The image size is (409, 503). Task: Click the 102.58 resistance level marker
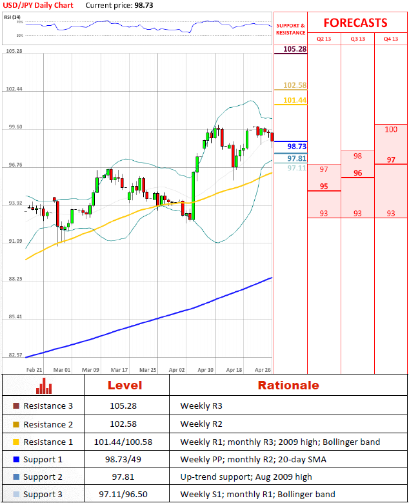pos(295,85)
